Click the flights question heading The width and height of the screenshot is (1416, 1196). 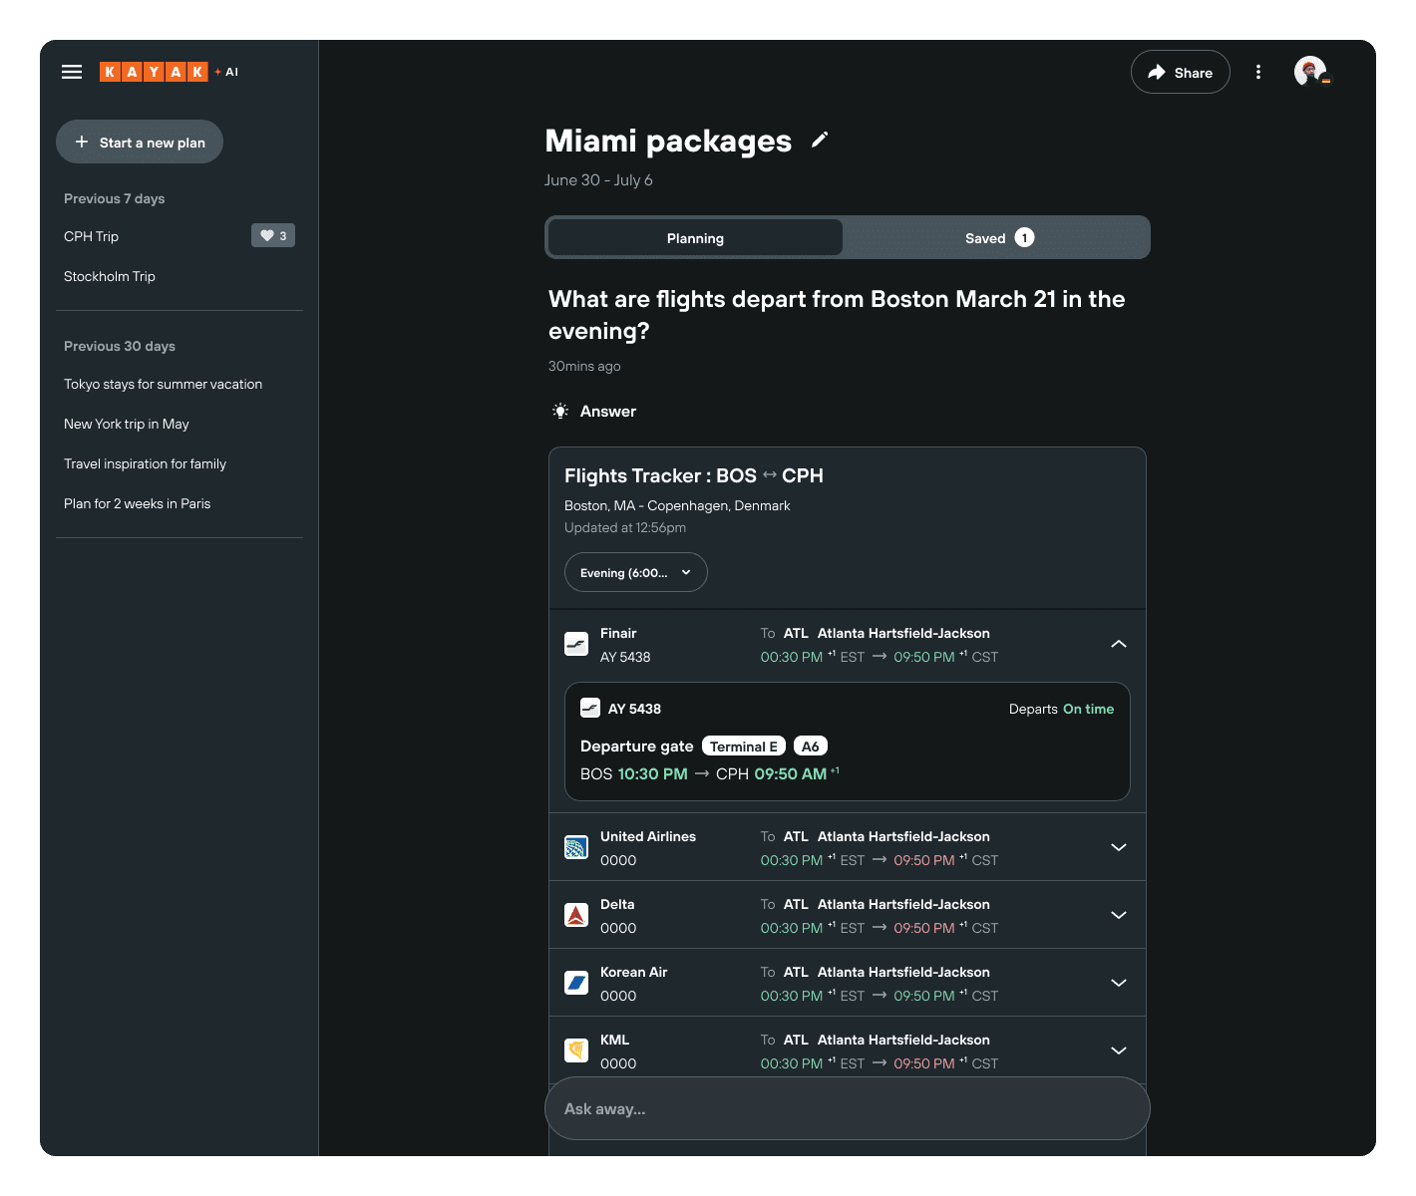point(837,315)
